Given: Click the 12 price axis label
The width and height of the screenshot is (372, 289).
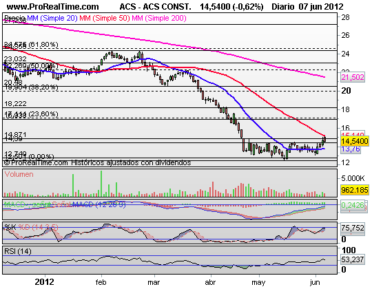Looking at the screenshot, I should point(345,162).
